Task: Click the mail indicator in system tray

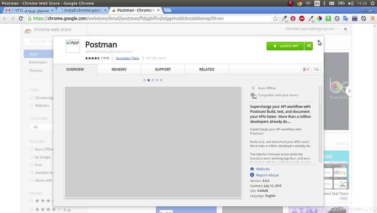Action: click(x=332, y=4)
